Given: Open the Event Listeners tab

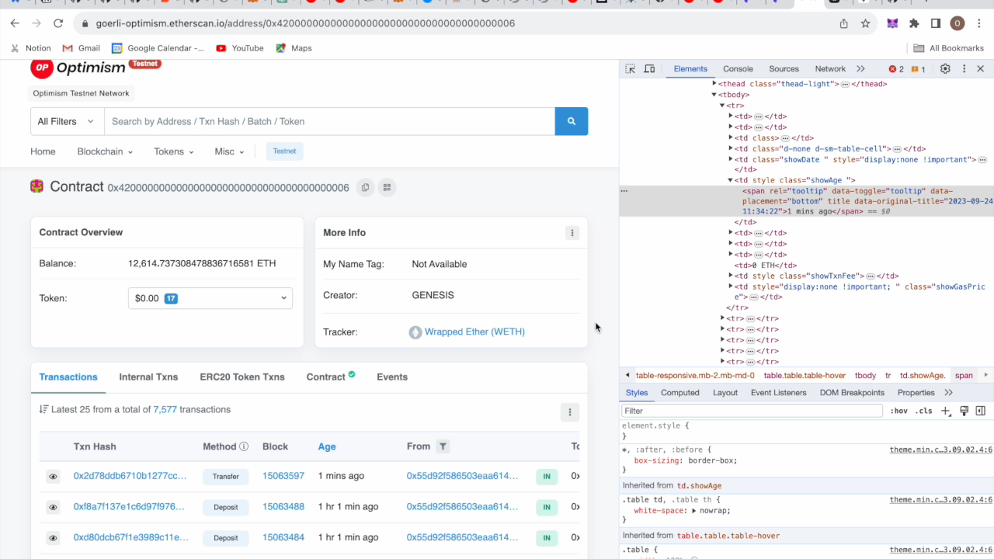Looking at the screenshot, I should pyautogui.click(x=778, y=393).
